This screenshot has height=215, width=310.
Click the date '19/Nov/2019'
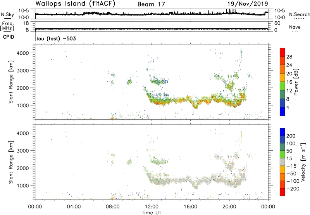click(248, 4)
